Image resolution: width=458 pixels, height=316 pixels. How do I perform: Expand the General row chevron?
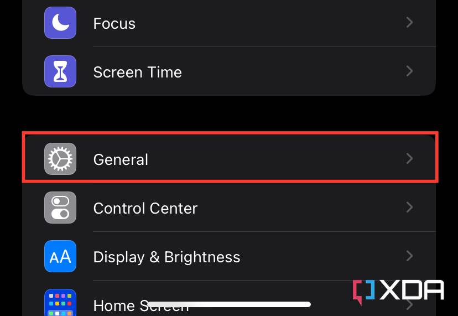click(x=410, y=159)
